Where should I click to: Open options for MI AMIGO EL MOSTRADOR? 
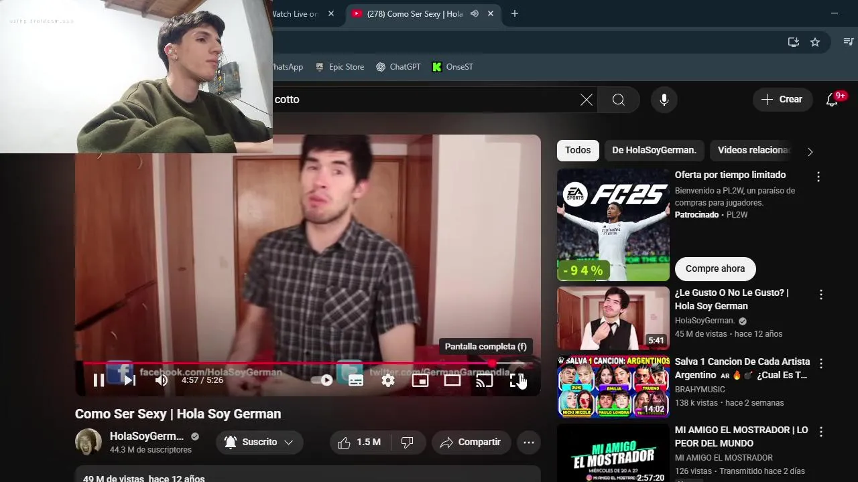(820, 432)
